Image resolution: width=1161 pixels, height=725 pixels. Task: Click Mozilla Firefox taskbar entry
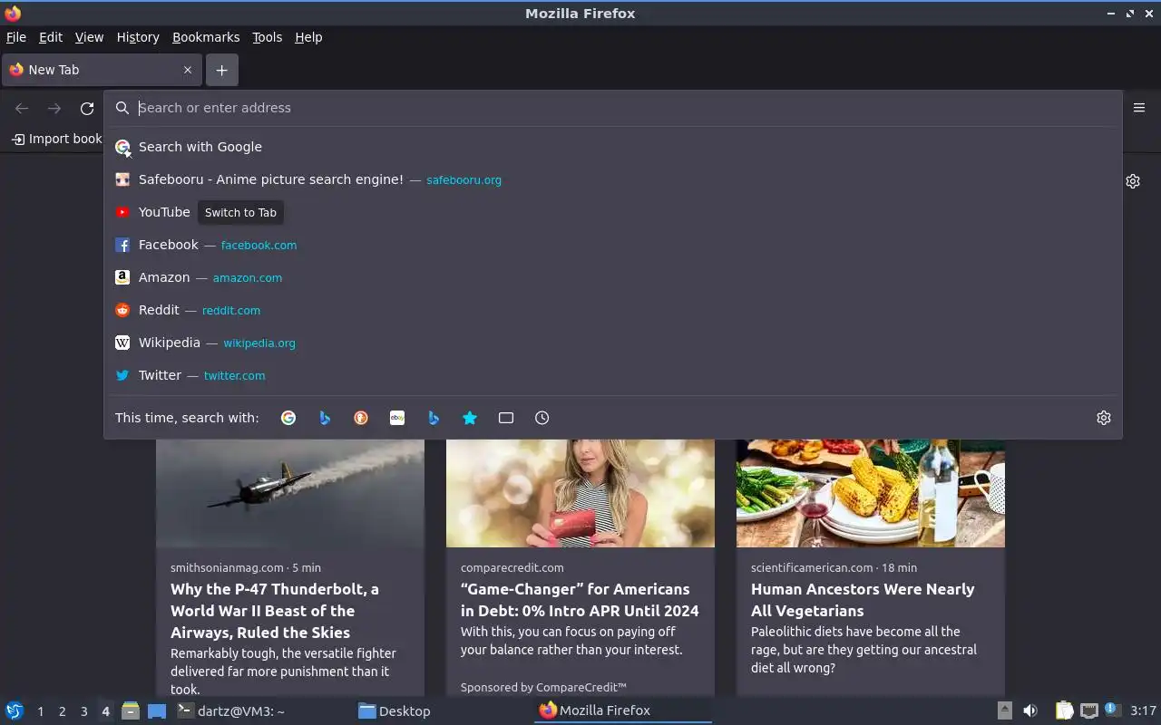622,710
